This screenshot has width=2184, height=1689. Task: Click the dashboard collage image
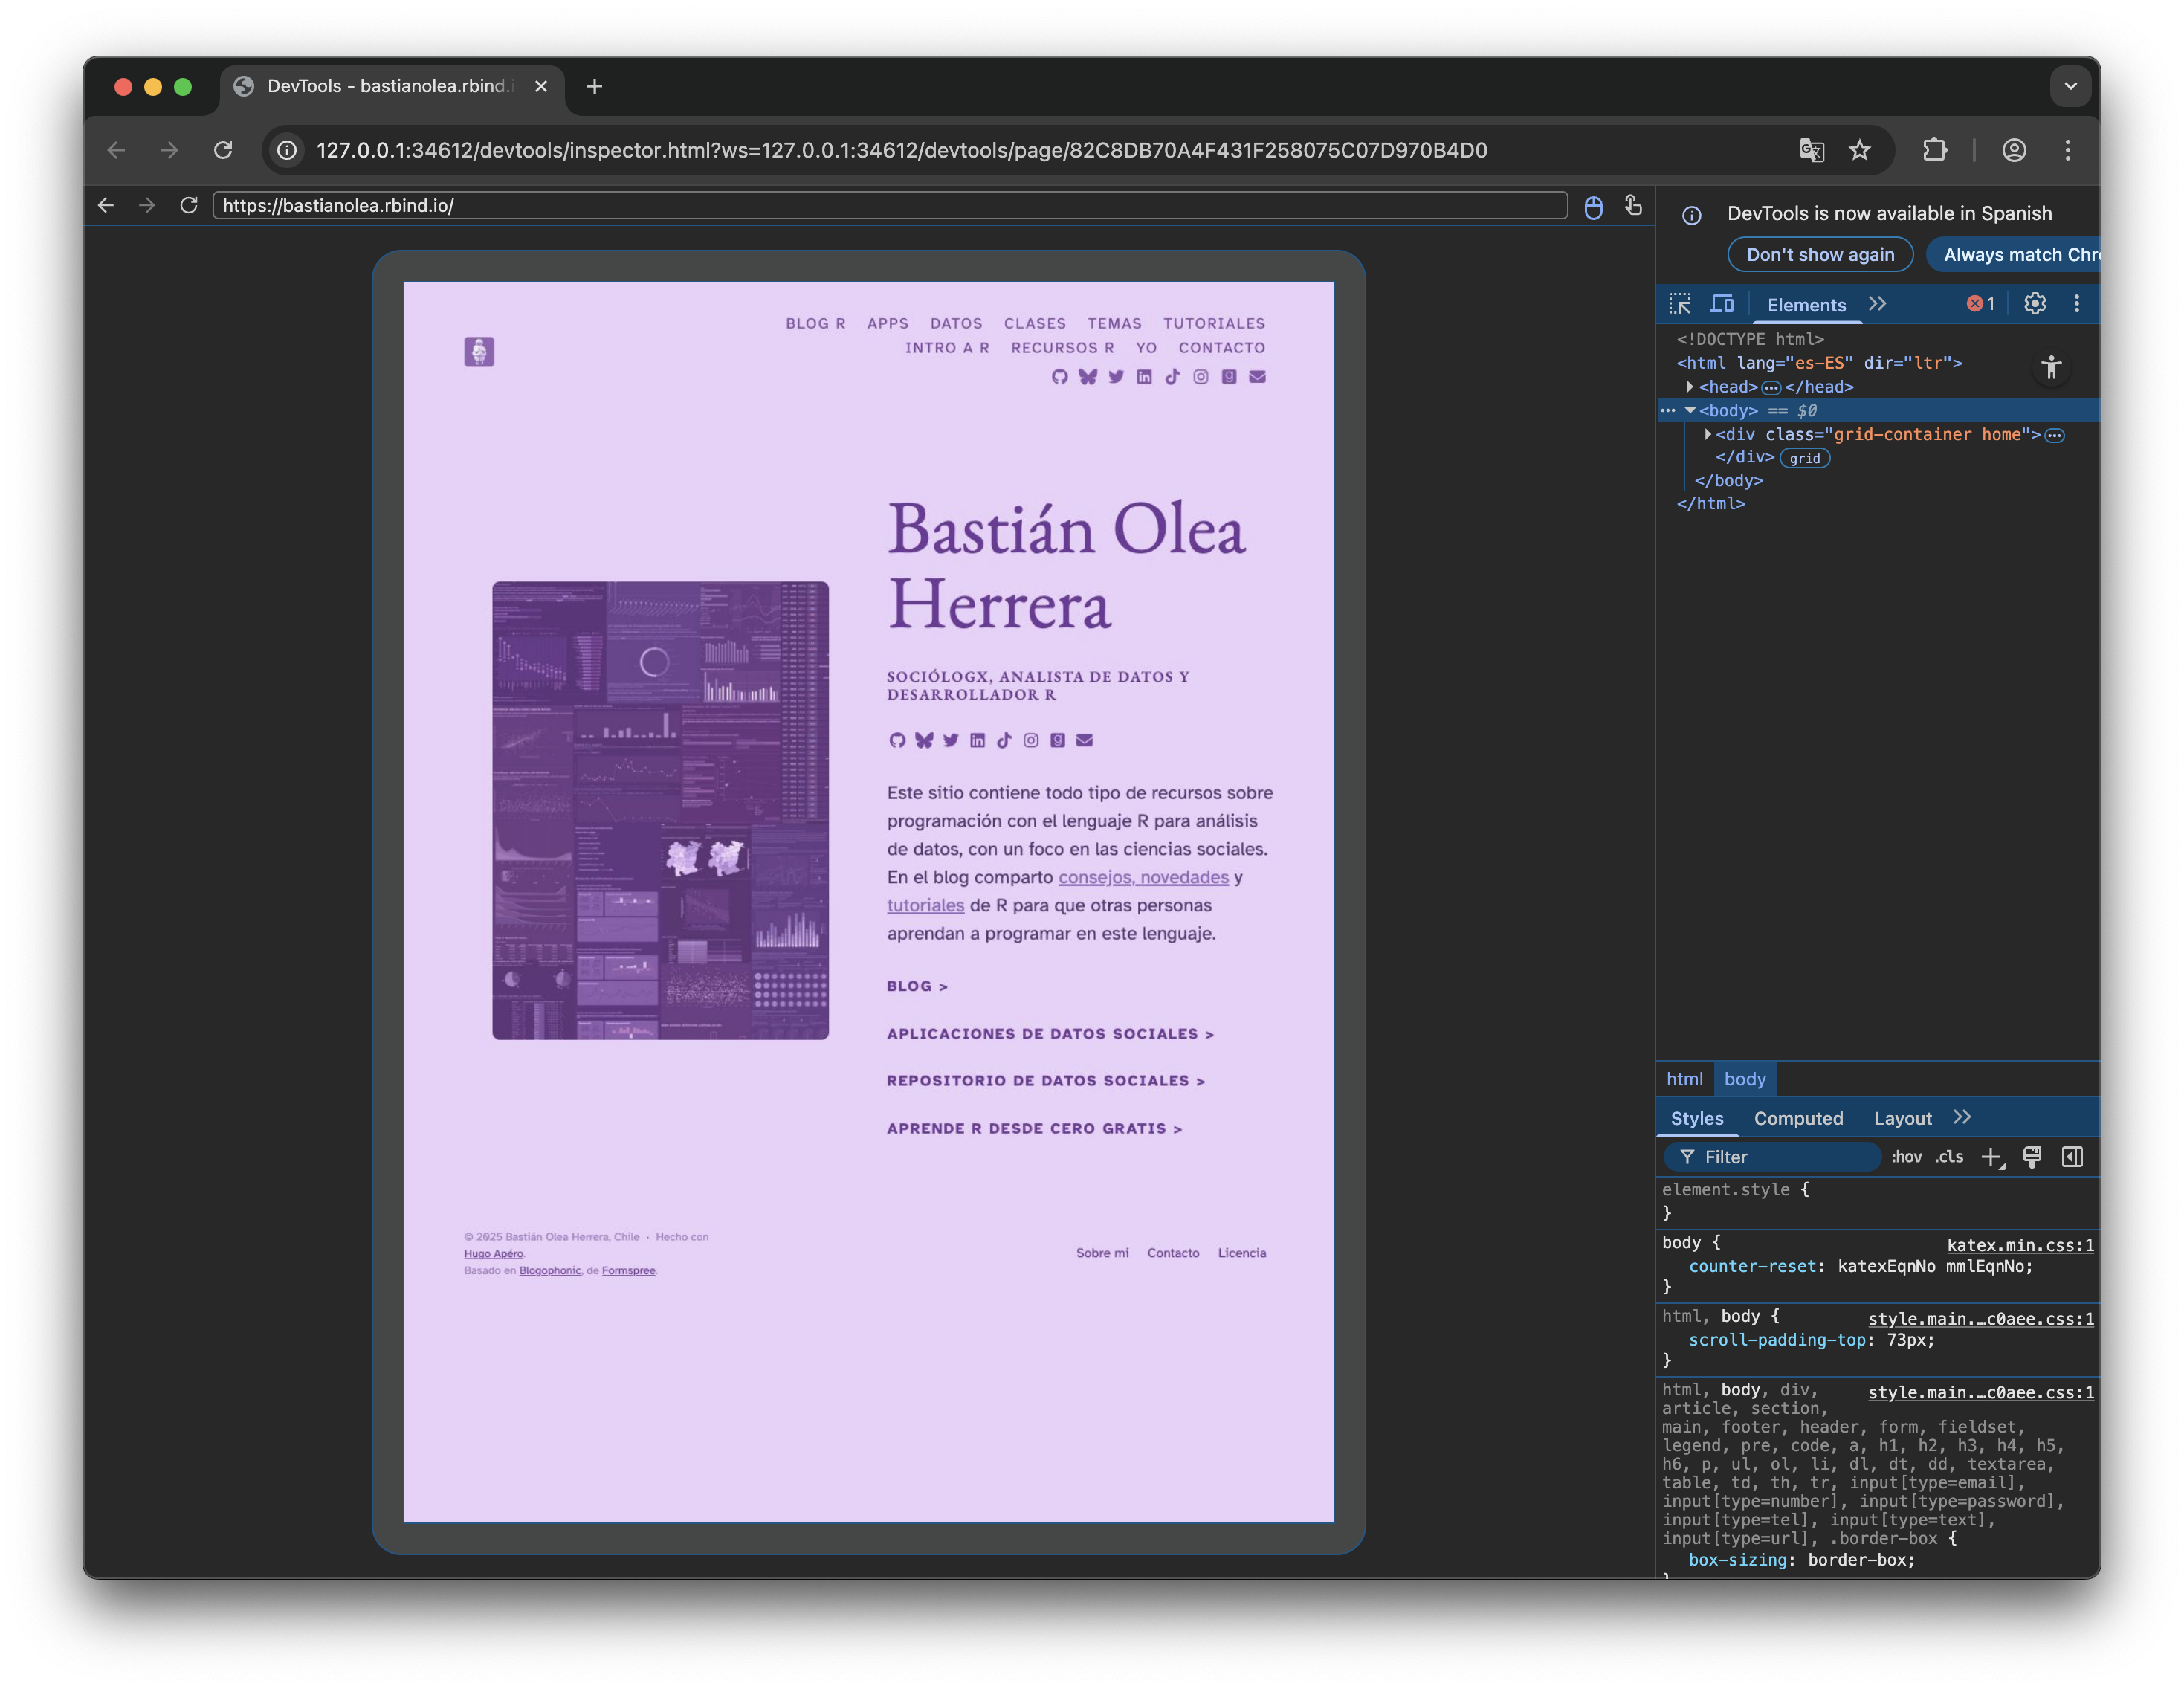pos(660,810)
